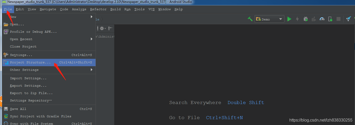Expand the Other Settings submenu

[x=49, y=70]
